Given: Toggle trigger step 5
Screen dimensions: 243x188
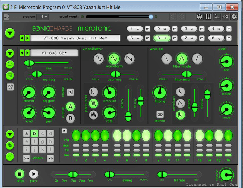Looking at the screenshot, I should 117,135.
